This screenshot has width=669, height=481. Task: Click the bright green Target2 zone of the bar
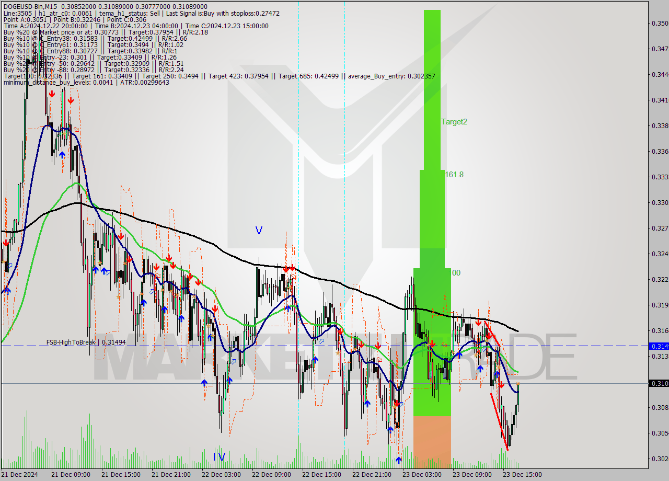[x=432, y=89]
